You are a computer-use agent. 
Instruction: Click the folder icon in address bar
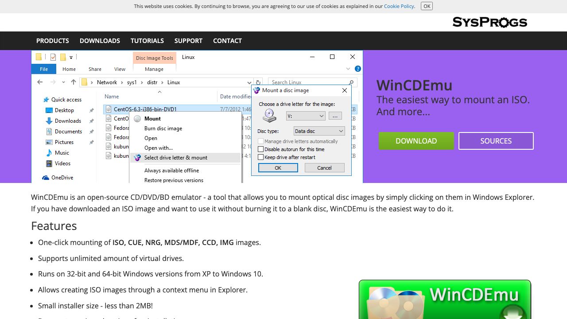coord(85,82)
